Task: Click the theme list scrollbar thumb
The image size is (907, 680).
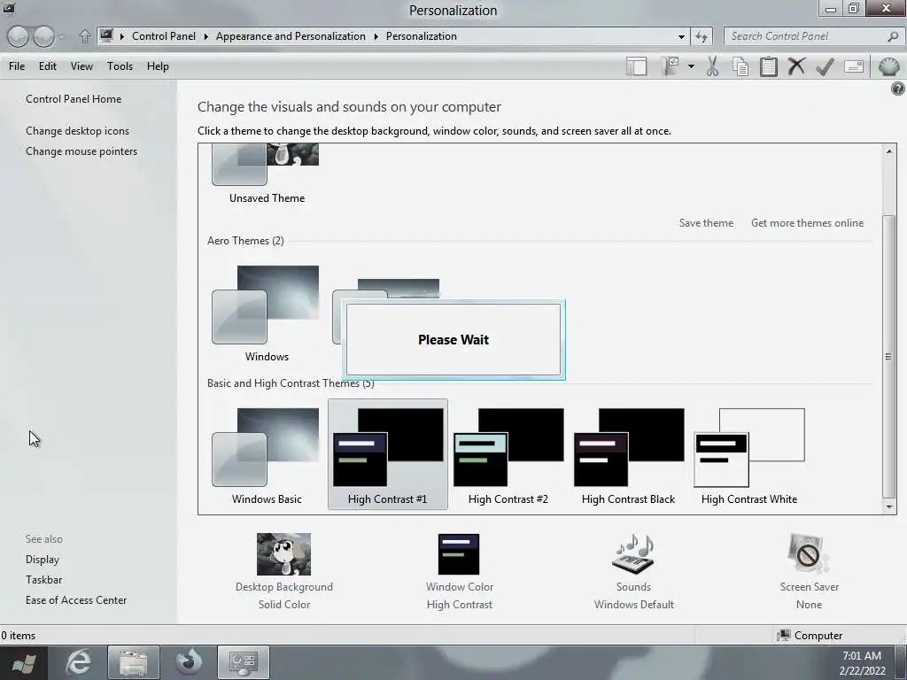Action: pos(889,356)
